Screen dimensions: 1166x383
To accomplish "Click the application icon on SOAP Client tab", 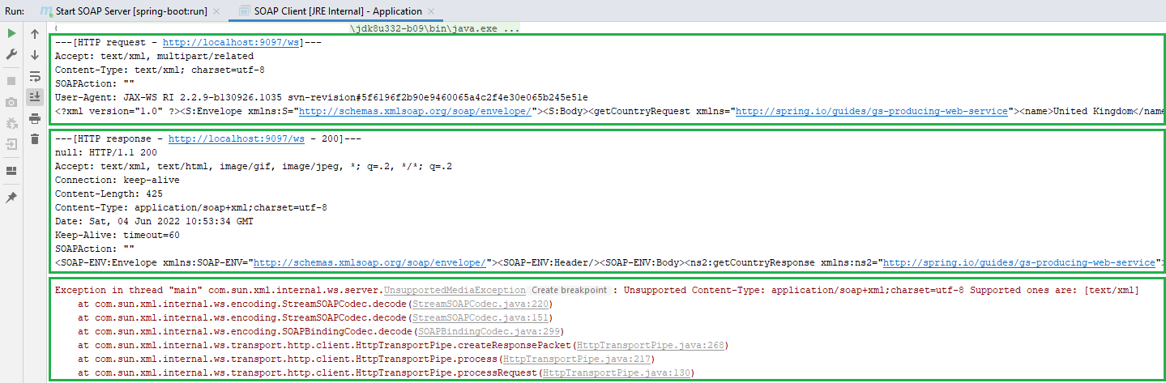I will [x=245, y=11].
